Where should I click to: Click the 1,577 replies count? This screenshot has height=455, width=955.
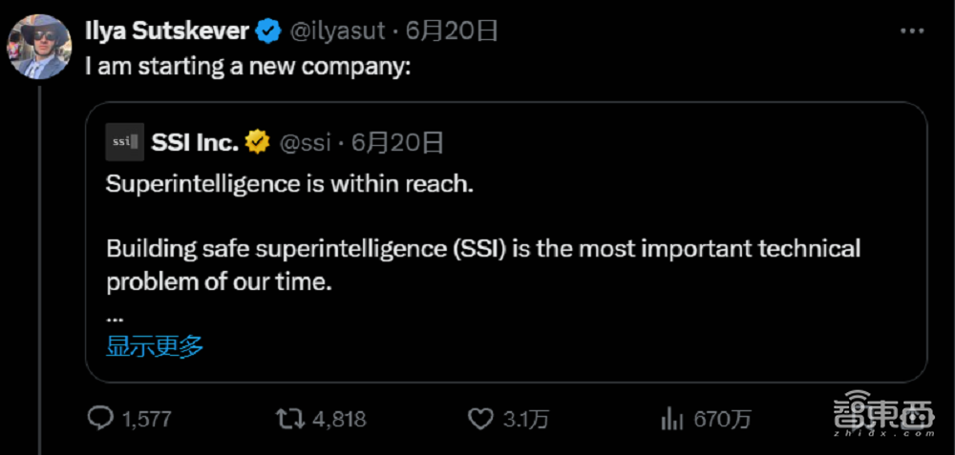tap(146, 419)
